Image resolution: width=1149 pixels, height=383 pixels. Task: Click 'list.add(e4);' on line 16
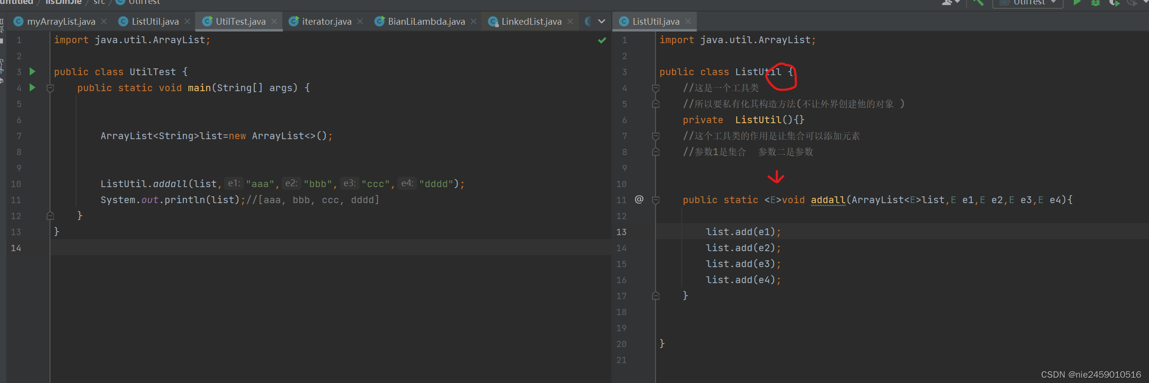coord(743,280)
